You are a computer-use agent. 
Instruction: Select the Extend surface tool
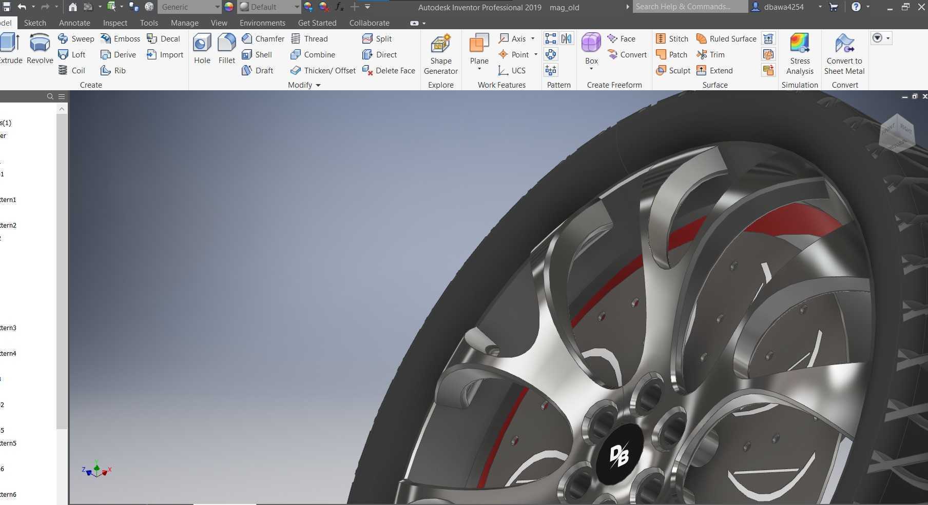point(714,70)
